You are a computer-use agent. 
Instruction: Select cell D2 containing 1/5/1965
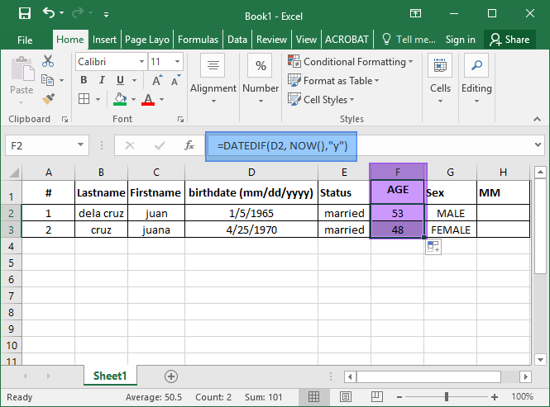[x=251, y=213]
